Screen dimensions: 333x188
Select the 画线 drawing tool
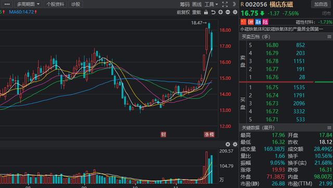[197, 4]
